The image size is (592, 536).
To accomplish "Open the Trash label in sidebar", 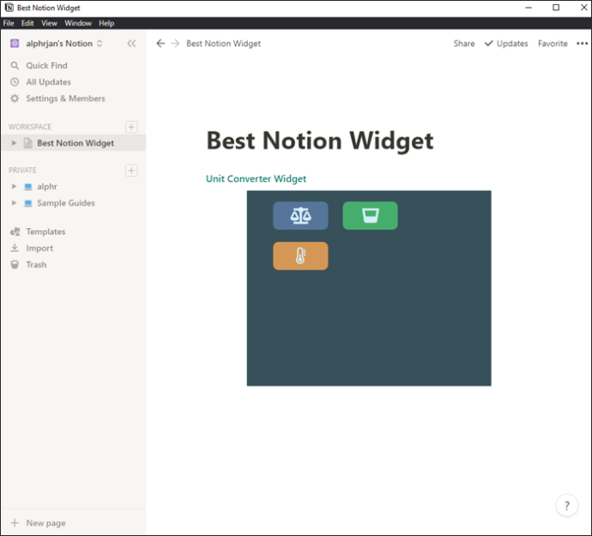I will pyautogui.click(x=36, y=265).
